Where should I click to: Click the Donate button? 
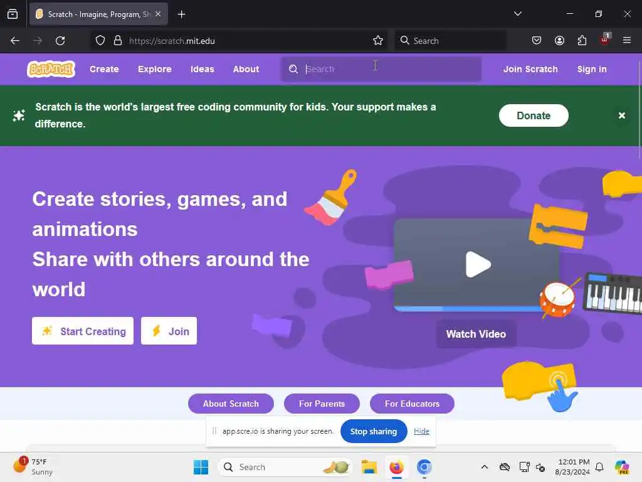534,115
